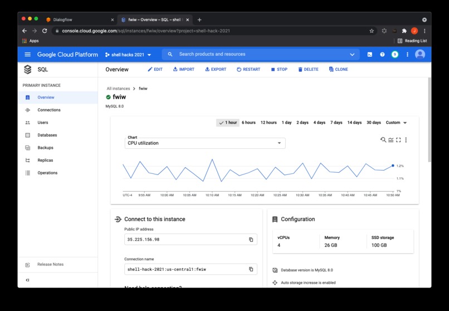Select the 2 days time range

302,123
